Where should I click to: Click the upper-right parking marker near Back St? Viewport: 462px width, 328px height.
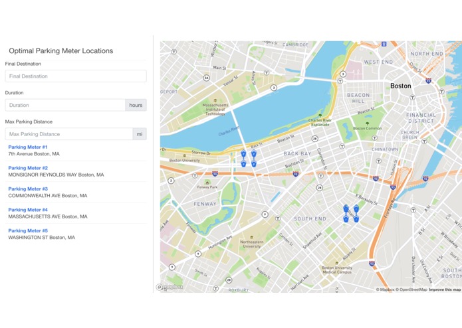tap(254, 153)
